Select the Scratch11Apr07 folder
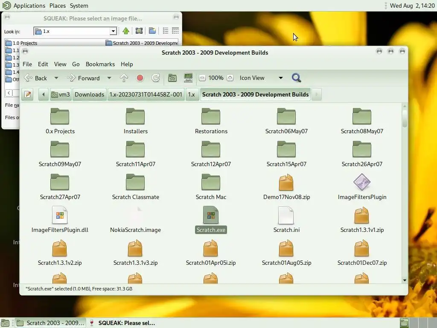The width and height of the screenshot is (437, 328). coord(135,154)
